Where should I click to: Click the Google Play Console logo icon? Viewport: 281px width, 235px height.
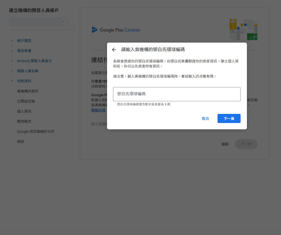point(94,30)
